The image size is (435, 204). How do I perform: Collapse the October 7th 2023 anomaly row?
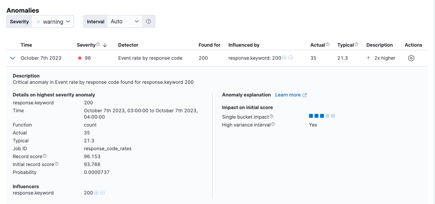click(13, 58)
